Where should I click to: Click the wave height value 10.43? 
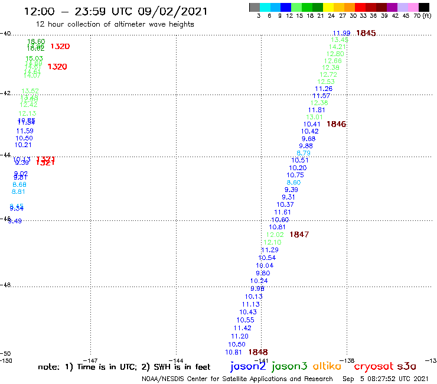(248, 312)
